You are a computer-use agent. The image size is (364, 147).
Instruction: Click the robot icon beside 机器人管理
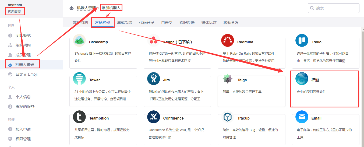point(10,65)
